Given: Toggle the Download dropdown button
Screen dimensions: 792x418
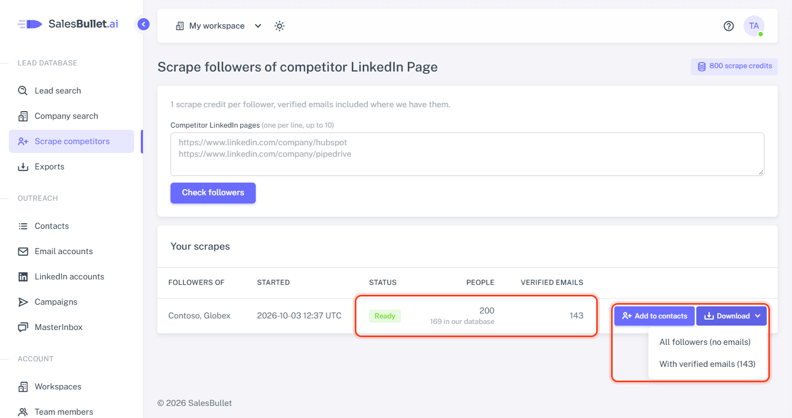Looking at the screenshot, I should coord(732,316).
